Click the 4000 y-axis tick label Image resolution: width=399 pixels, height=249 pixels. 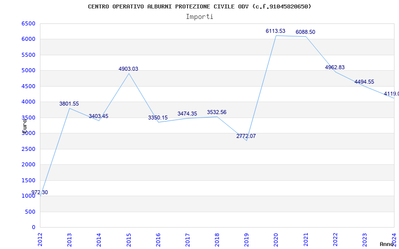point(28,102)
